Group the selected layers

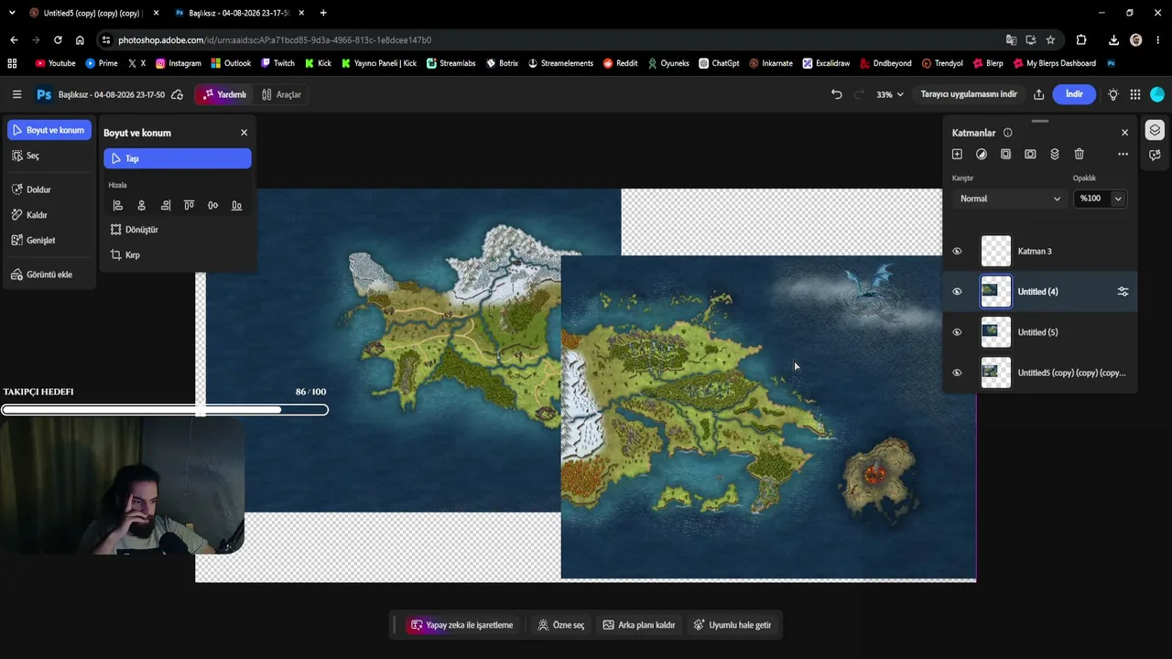click(1005, 154)
